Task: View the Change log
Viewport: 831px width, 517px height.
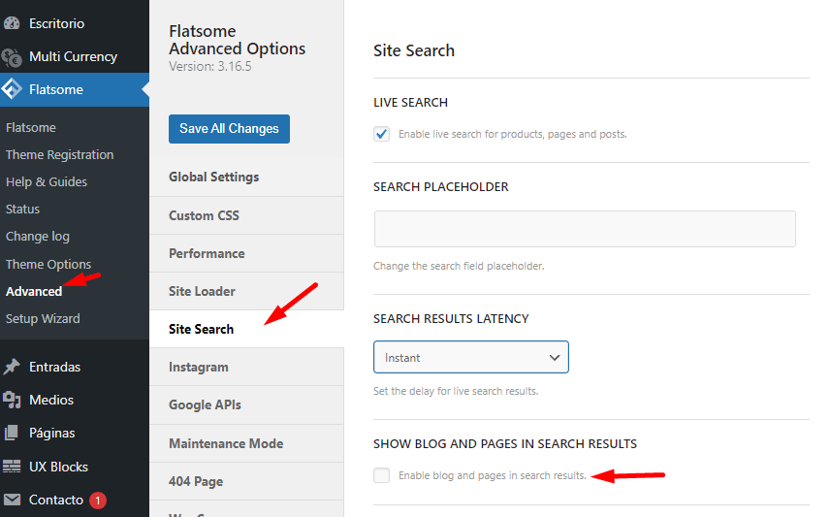Action: pyautogui.click(x=37, y=237)
